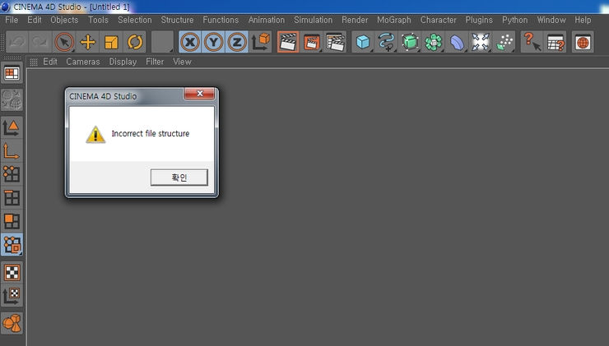
Task: Click the 확인 button in the dialog
Action: 179,178
